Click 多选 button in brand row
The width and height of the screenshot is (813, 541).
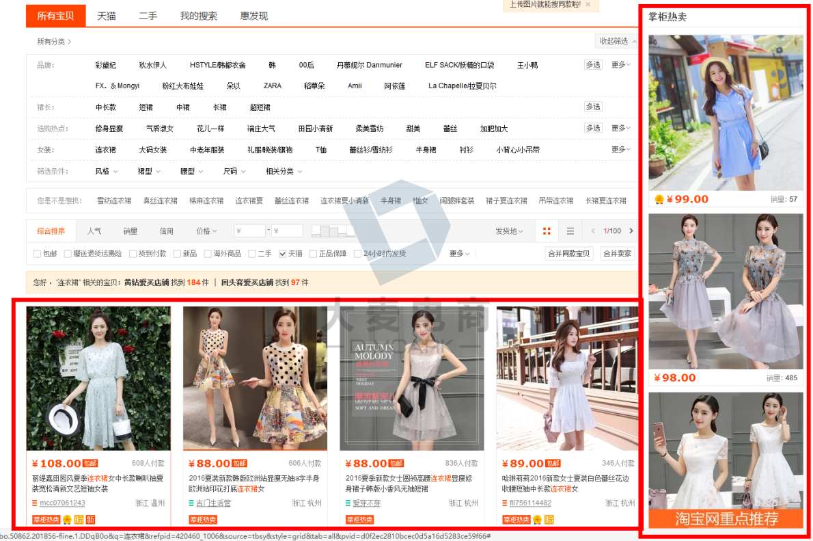[593, 65]
